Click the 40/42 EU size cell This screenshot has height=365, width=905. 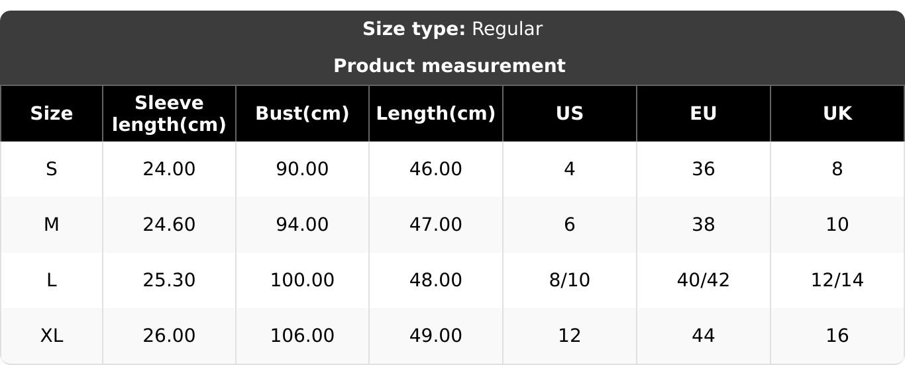point(703,280)
